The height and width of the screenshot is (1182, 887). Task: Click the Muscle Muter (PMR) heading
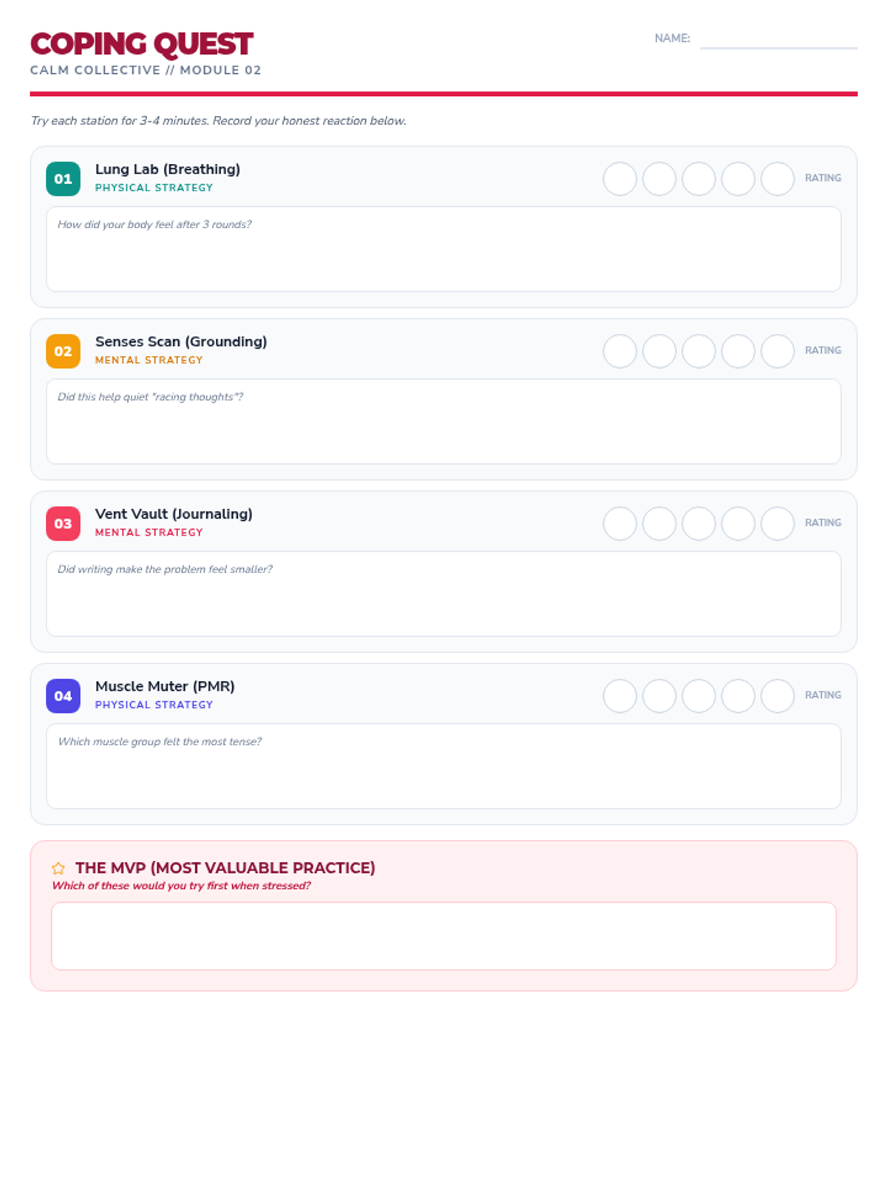tap(165, 686)
